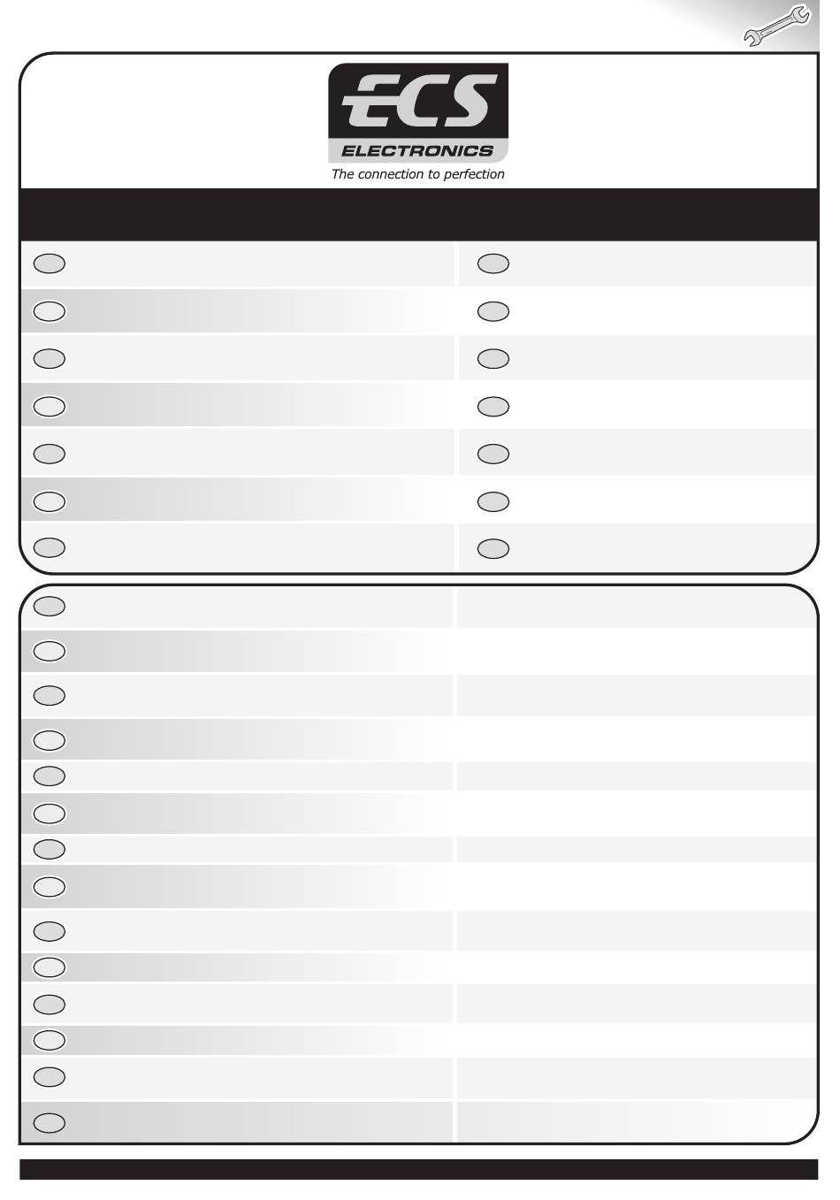Select first oval in the lower section
Image resolution: width=840 pixels, height=1200 pixels.
(50, 607)
